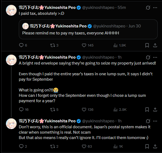162x153 pixels.
Task: Reply to the "I paid tax, absolutely" tweet
Action: pos(21,45)
